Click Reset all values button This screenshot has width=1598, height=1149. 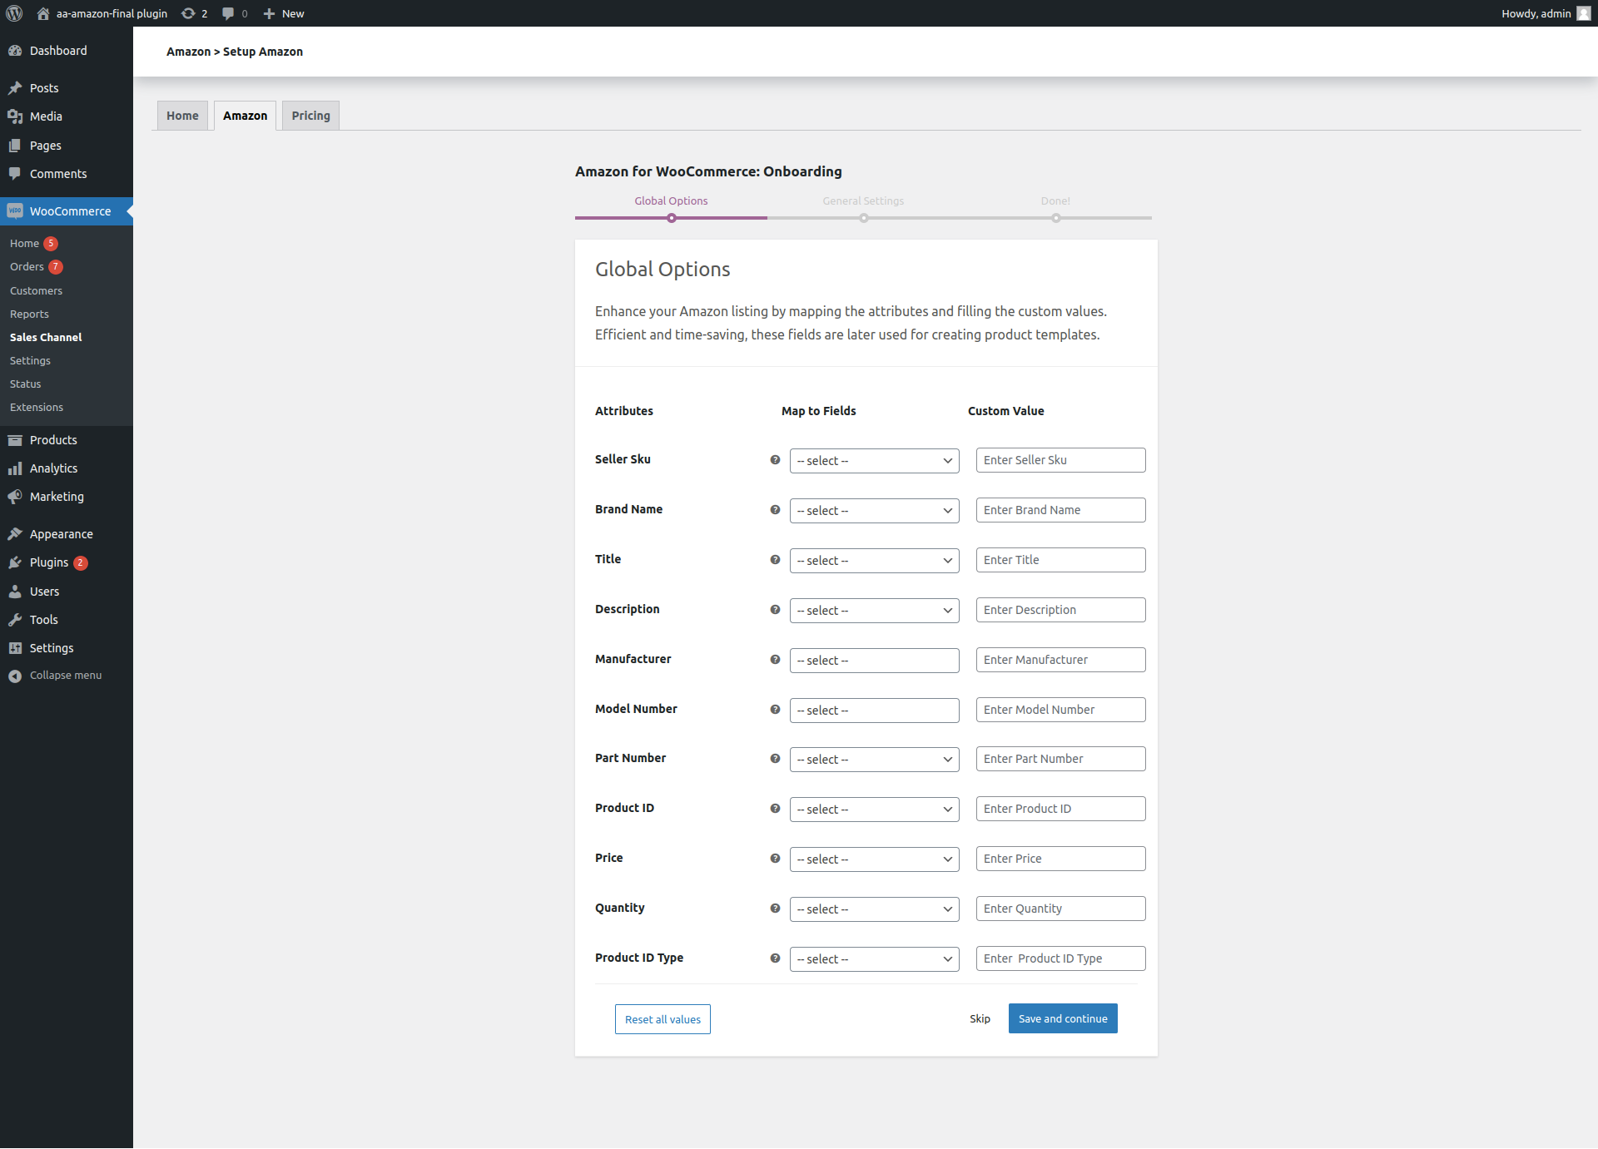(663, 1019)
